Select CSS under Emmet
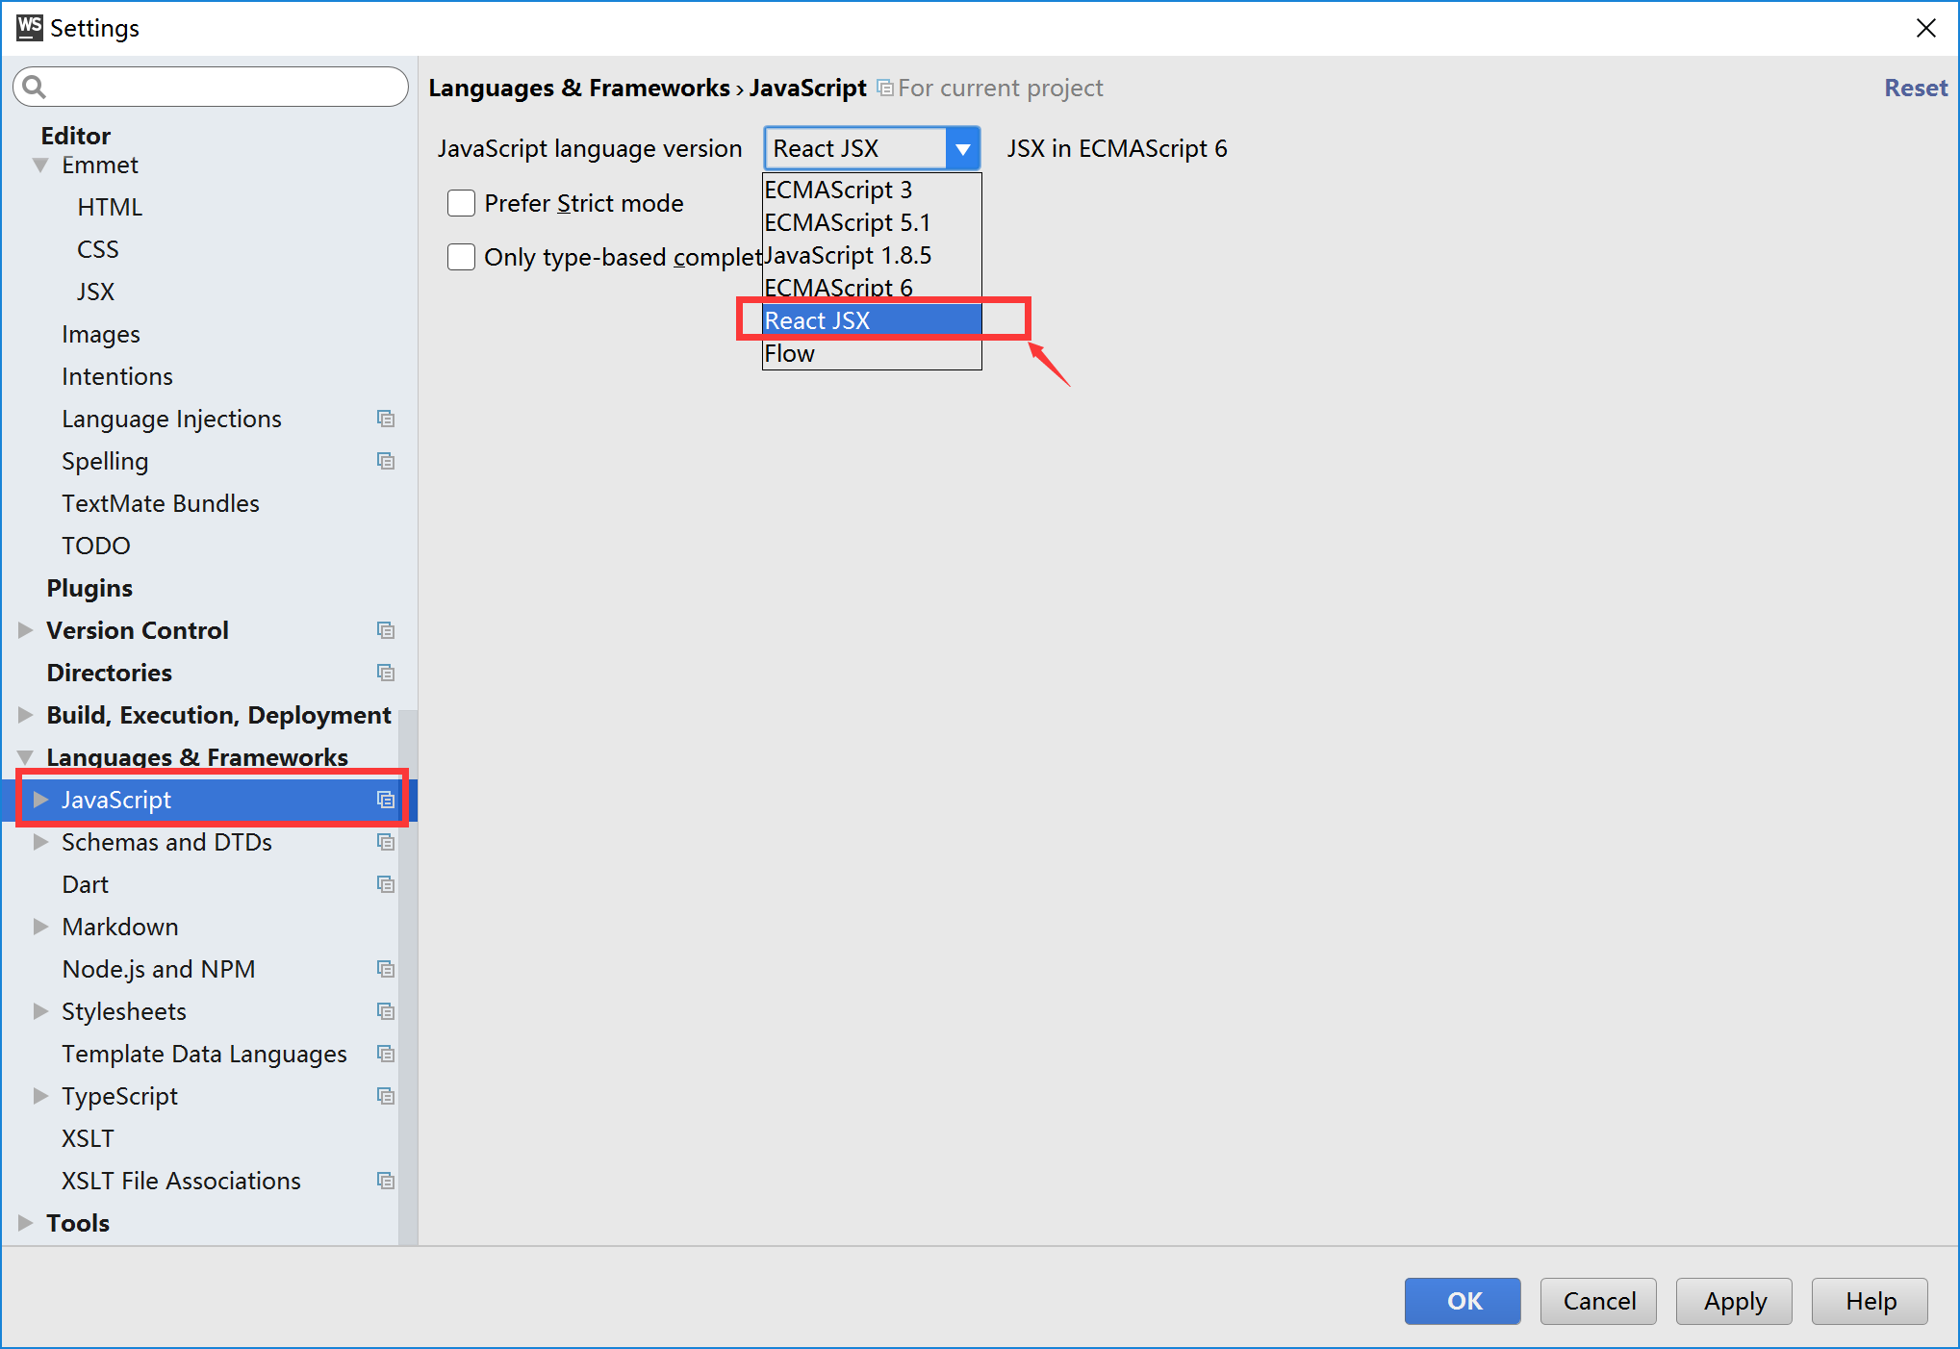This screenshot has height=1349, width=1960. (x=97, y=249)
